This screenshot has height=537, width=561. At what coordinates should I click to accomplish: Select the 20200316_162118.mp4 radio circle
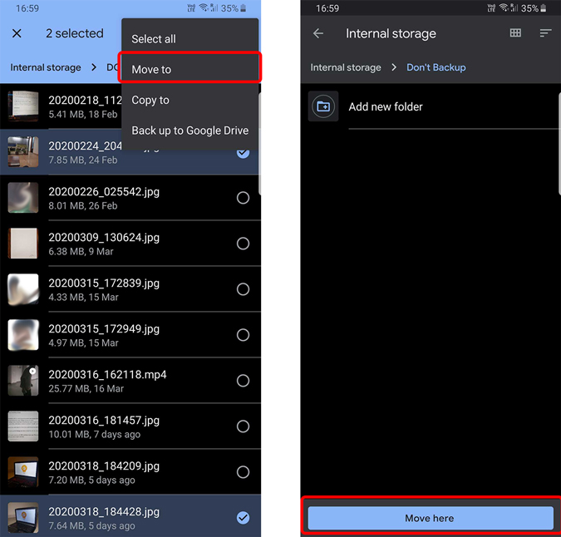coord(243,381)
